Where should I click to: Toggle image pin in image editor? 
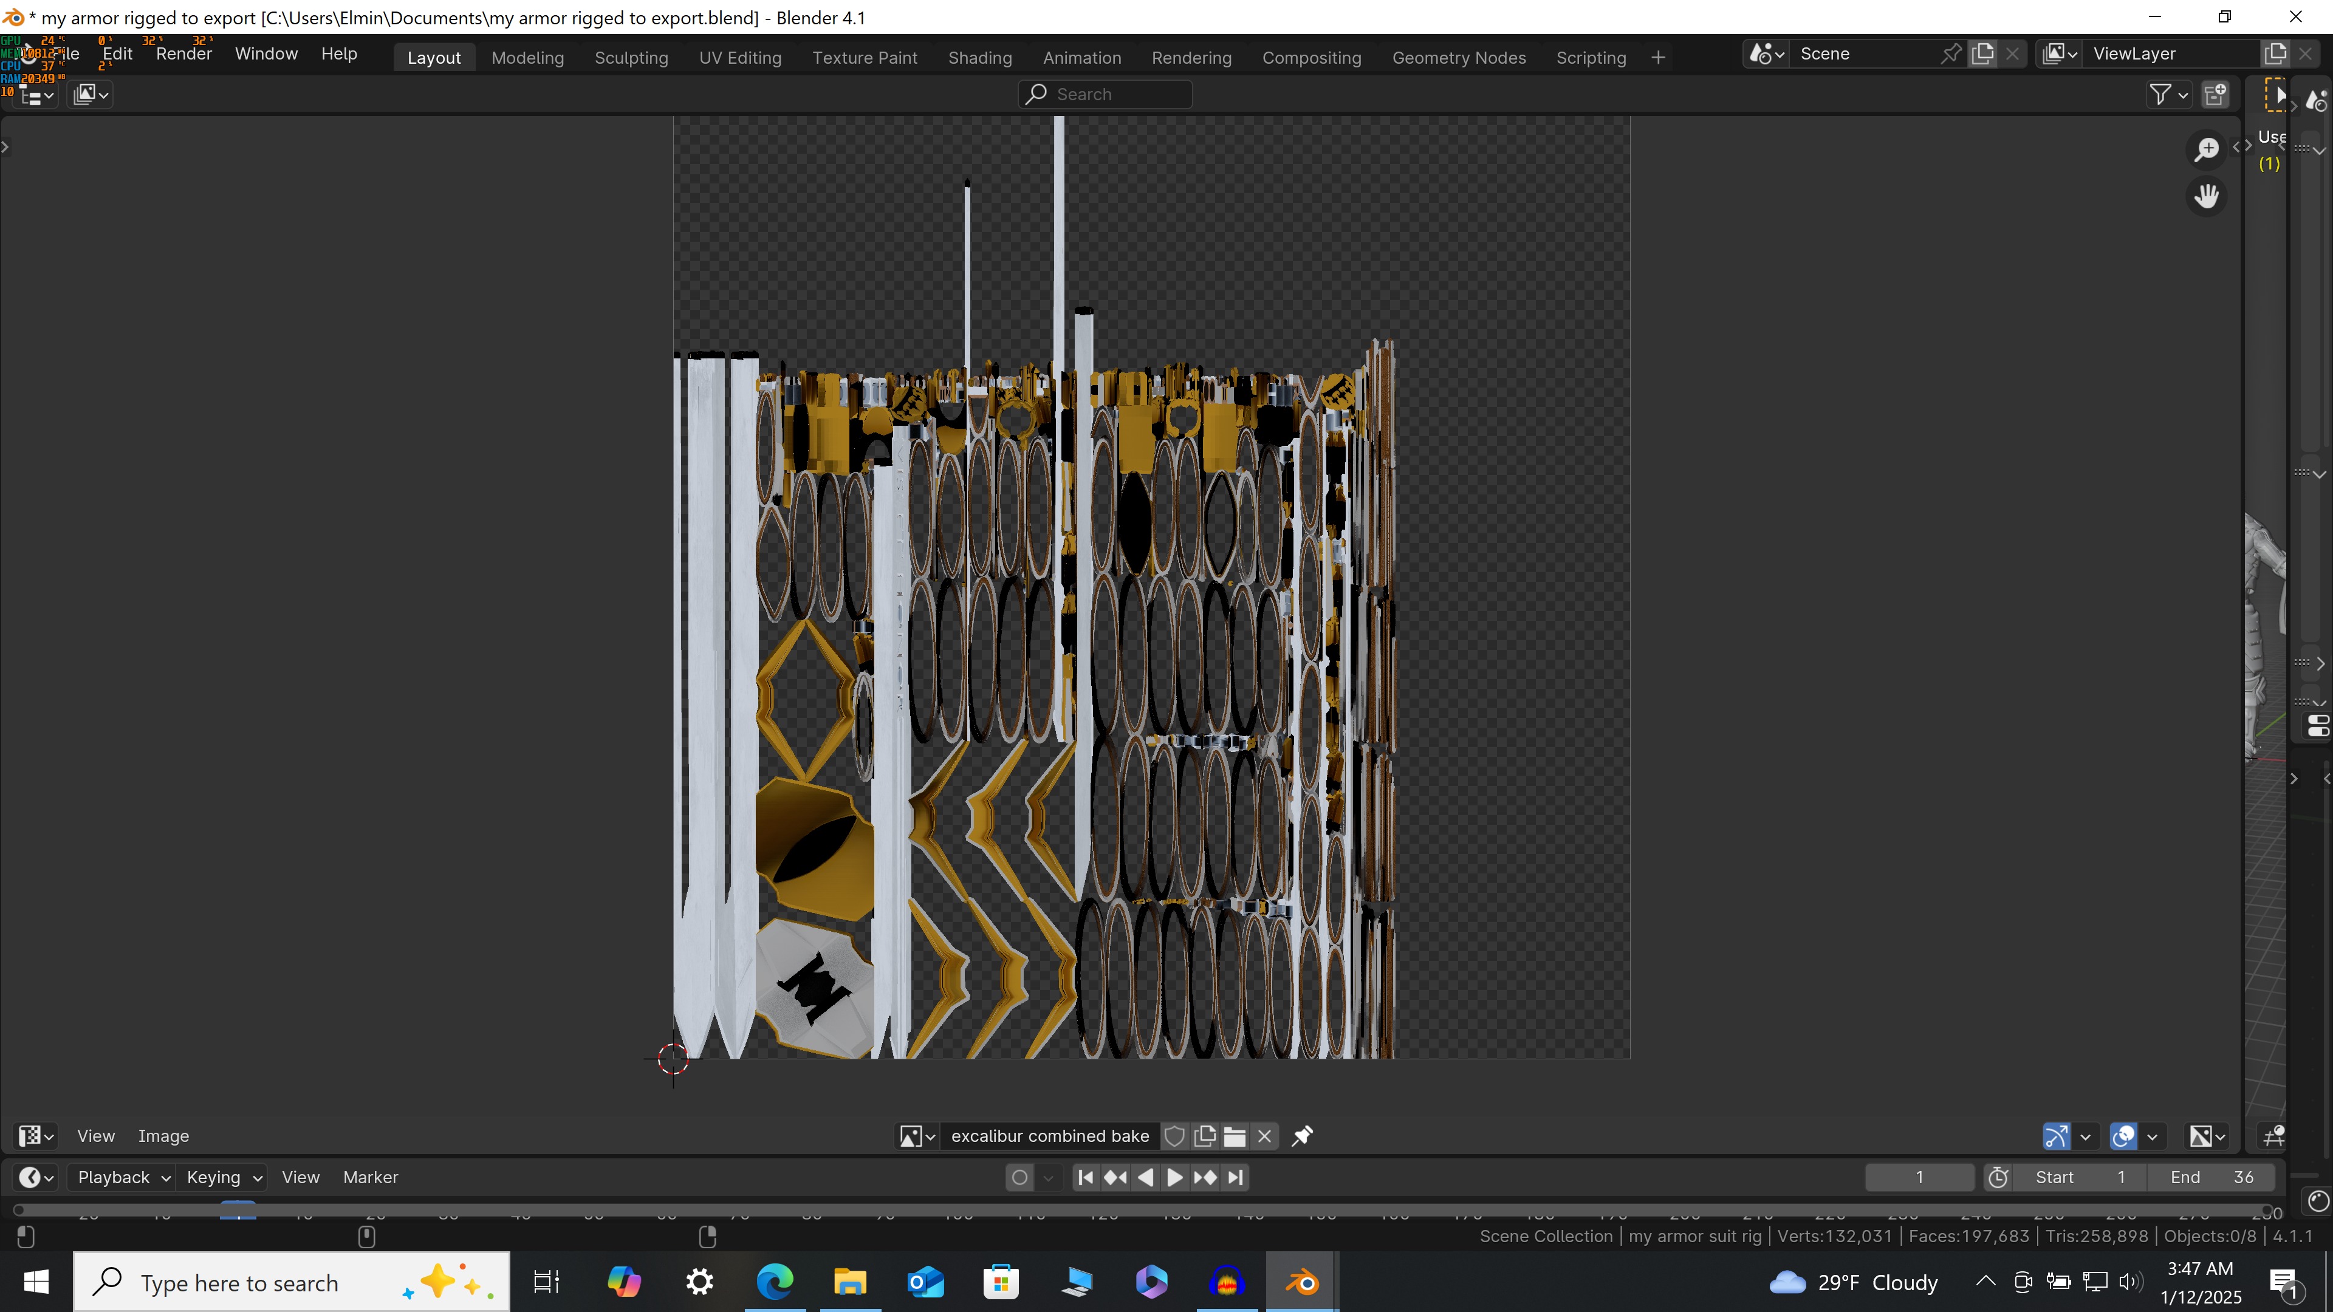[1303, 1135]
